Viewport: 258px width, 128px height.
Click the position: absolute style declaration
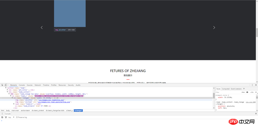[226, 106]
